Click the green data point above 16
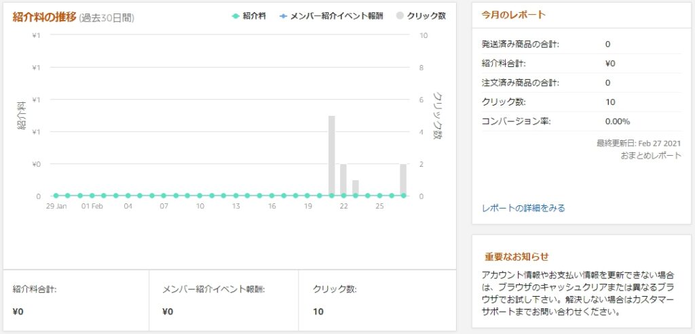Image resolution: width=695 pixels, height=334 pixels. [x=271, y=195]
